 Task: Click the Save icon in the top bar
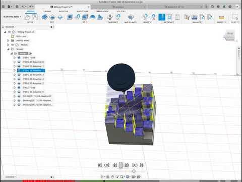pyautogui.click(x=17, y=7)
